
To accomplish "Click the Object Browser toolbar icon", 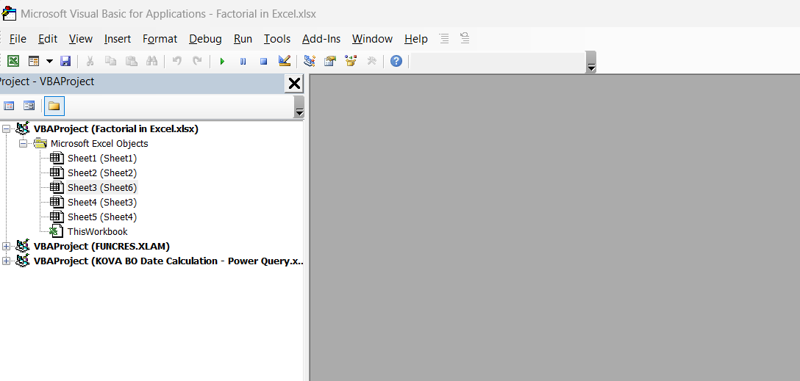I will 351,61.
